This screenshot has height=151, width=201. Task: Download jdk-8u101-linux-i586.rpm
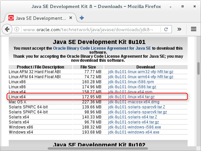(x=131, y=82)
